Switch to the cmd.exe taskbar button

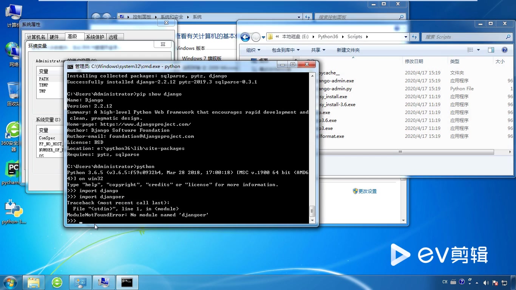(x=127, y=282)
